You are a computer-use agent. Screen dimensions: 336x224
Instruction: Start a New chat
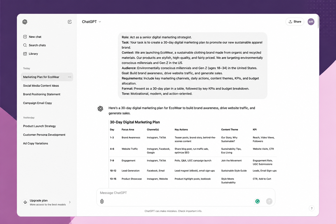35,37
